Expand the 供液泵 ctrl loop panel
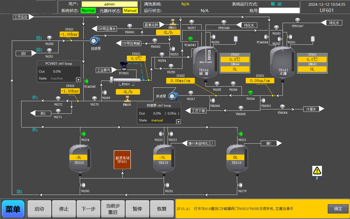The height and width of the screenshot is (219, 350). point(178,121)
